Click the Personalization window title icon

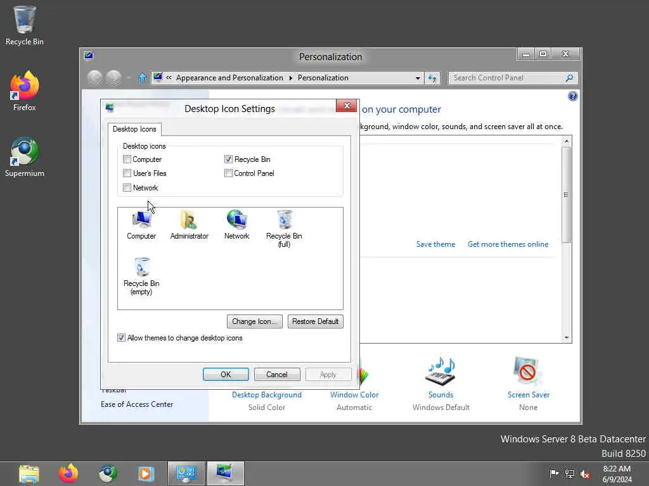click(89, 56)
